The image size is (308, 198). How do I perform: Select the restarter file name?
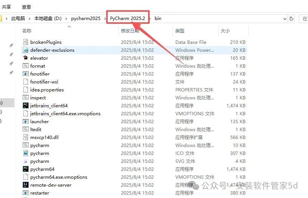coord(40,193)
